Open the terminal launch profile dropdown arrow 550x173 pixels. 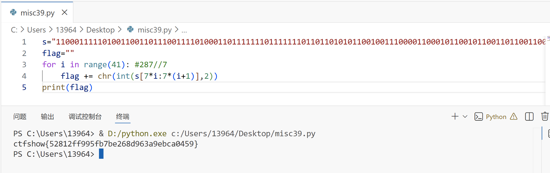[x=465, y=116]
